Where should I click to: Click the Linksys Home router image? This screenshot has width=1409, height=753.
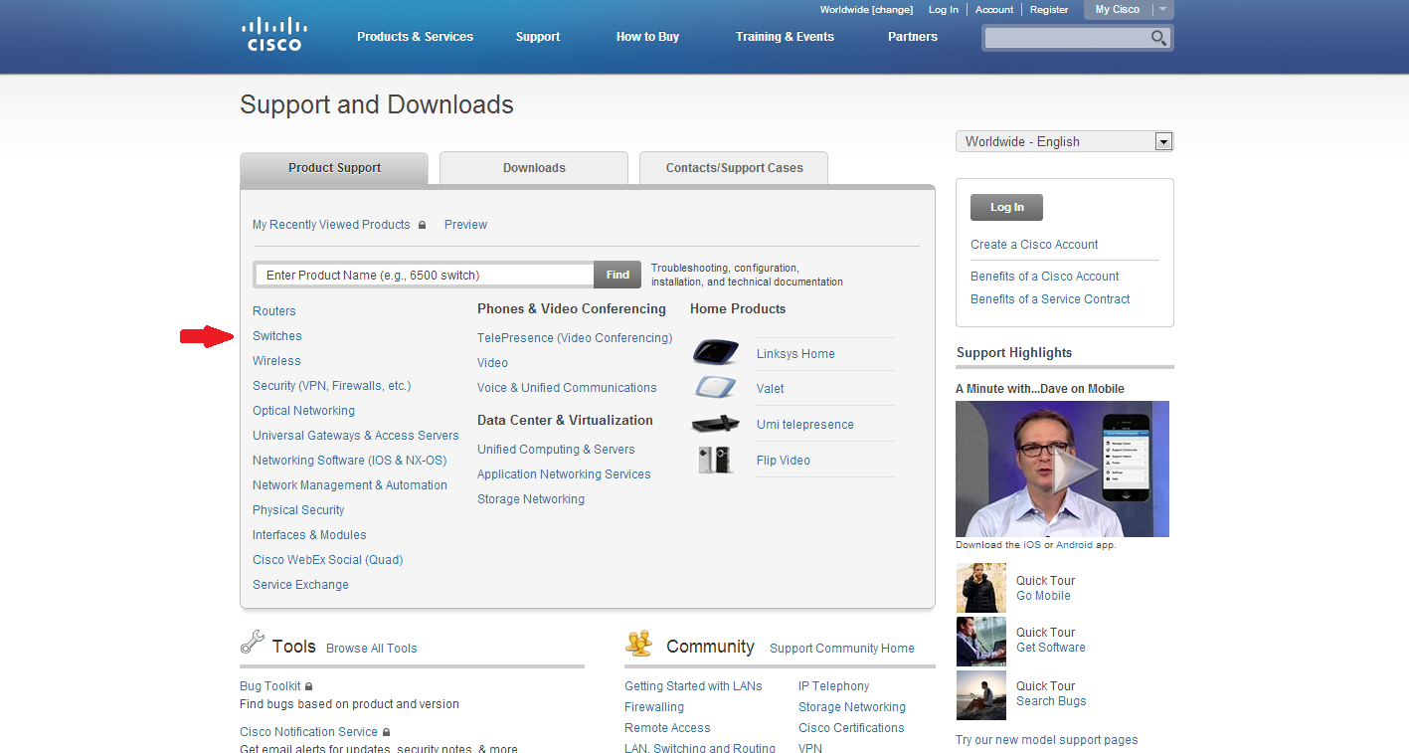pos(716,352)
